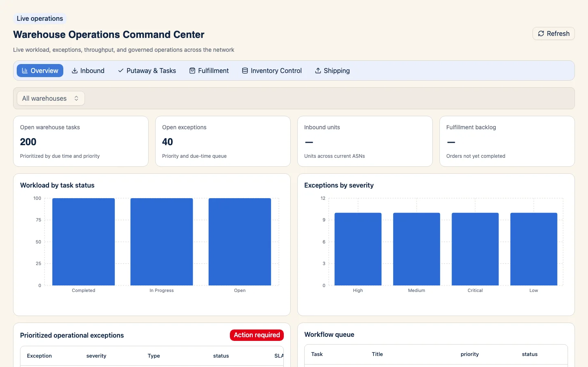This screenshot has height=367, width=588.
Task: Click the Open warehouse tasks card
Action: [81, 141]
